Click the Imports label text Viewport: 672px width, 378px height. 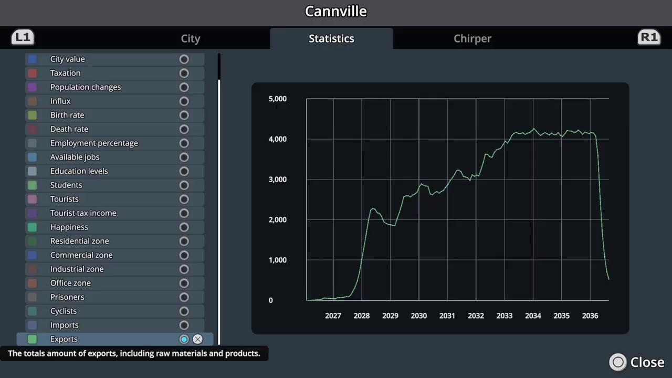click(65, 325)
